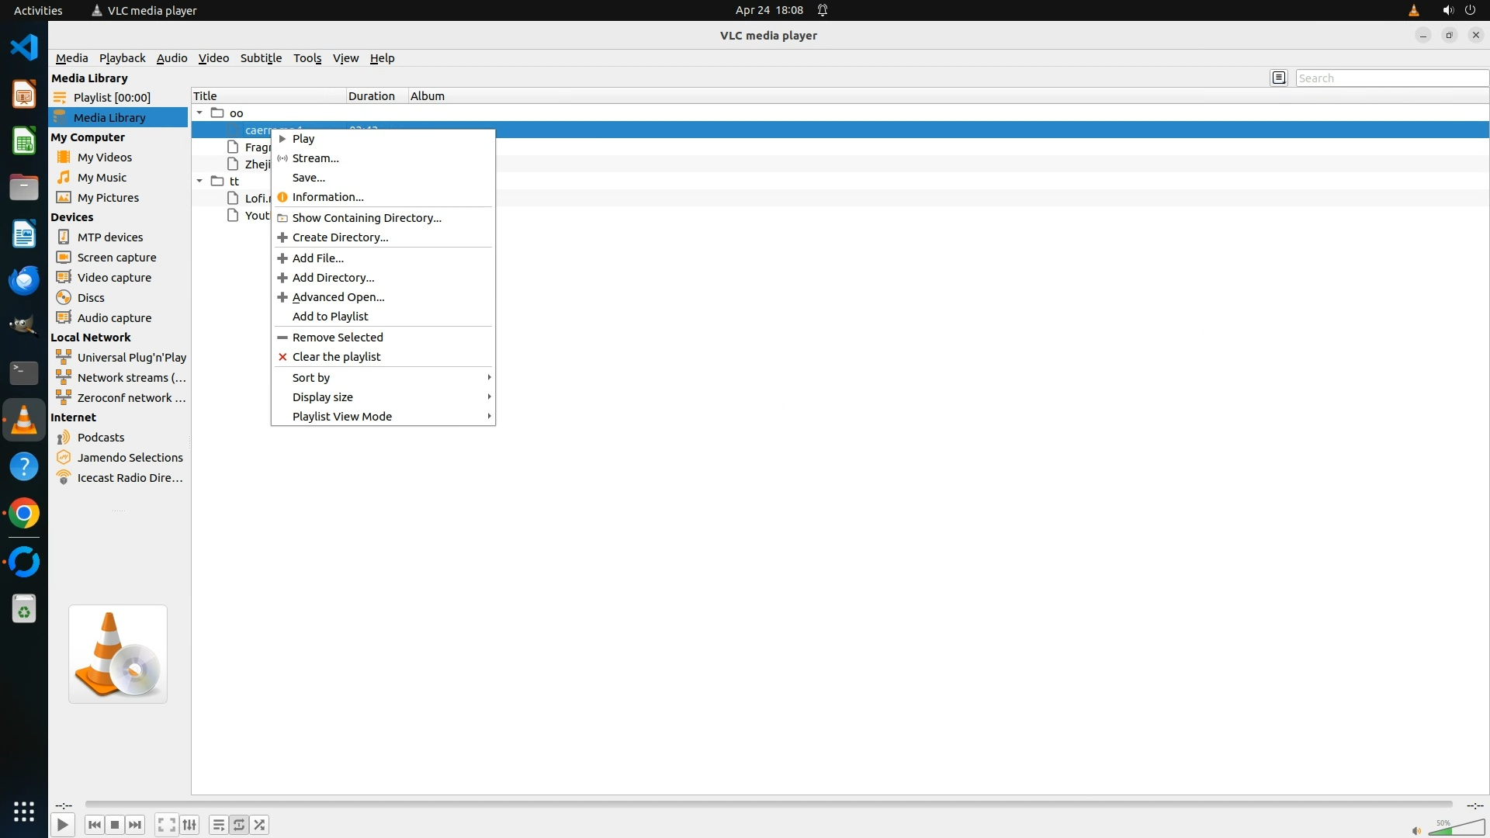Collapse the oo folder tree

[199, 113]
